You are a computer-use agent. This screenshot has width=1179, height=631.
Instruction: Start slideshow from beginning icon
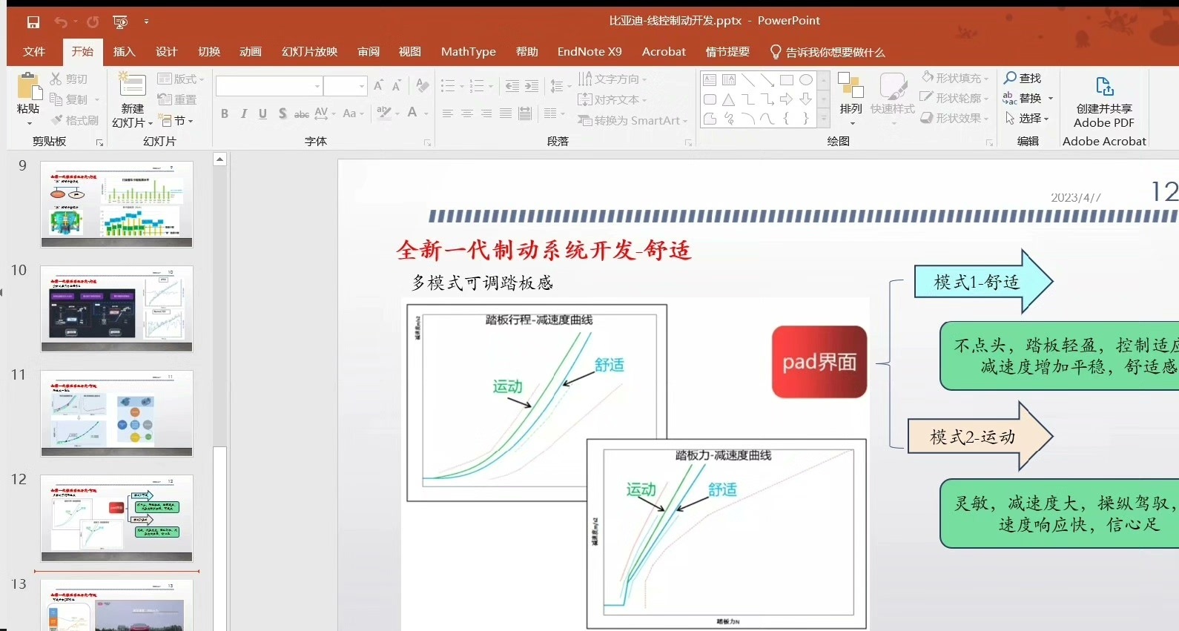120,22
